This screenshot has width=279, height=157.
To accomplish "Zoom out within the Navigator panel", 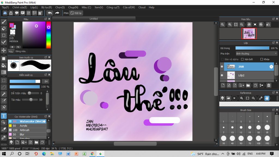I will (242, 25).
